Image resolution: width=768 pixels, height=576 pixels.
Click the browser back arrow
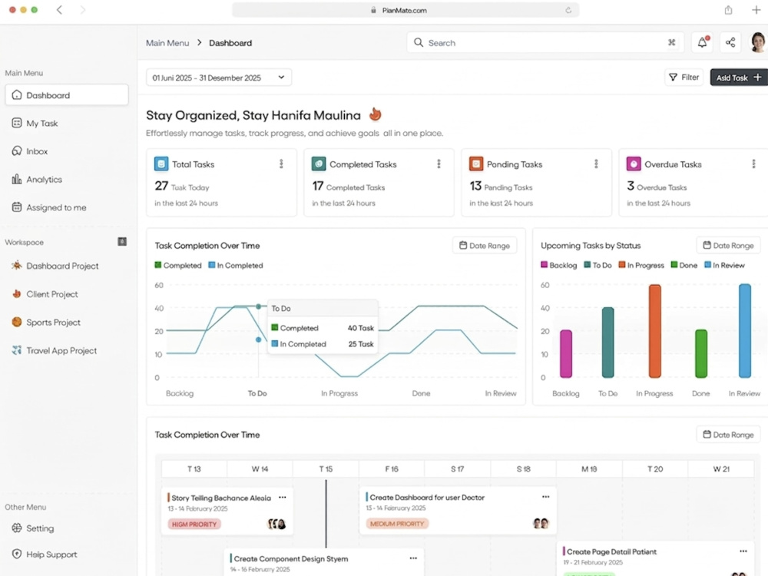click(x=59, y=10)
